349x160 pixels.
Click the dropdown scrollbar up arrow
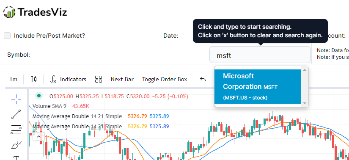click(305, 70)
